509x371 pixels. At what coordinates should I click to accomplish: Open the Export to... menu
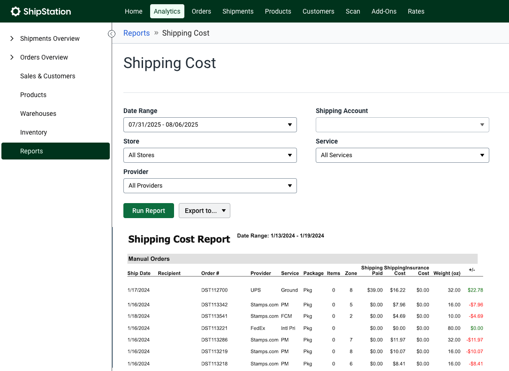[204, 211]
